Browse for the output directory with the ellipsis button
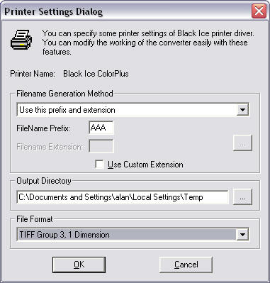The image size is (270, 283). pos(242,197)
